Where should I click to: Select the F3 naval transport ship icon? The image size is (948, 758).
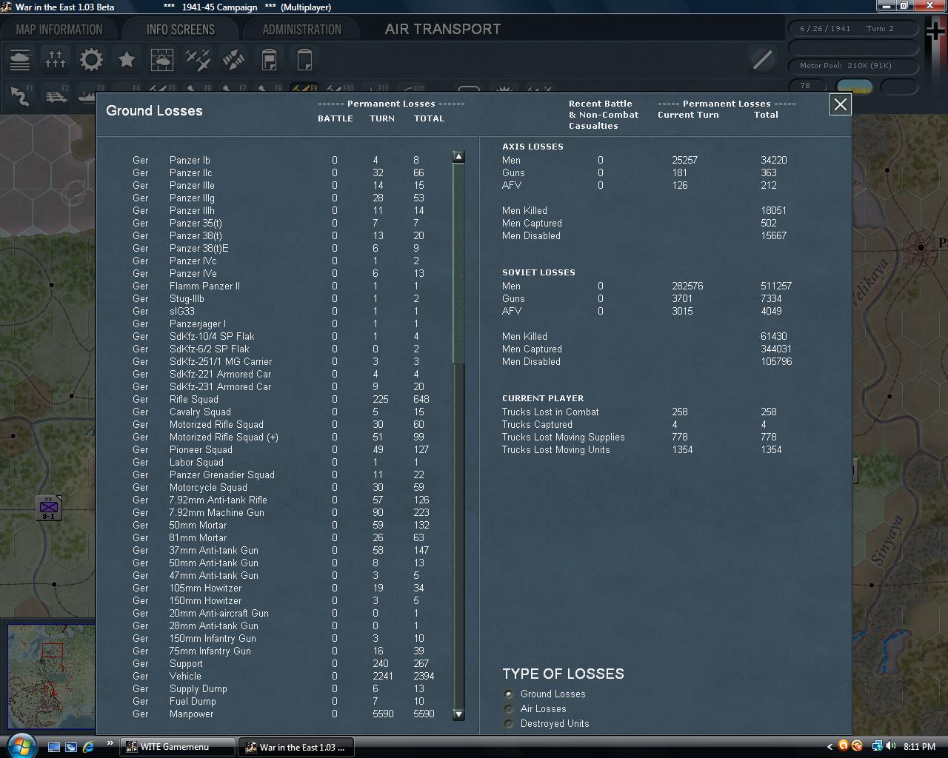tap(87, 95)
